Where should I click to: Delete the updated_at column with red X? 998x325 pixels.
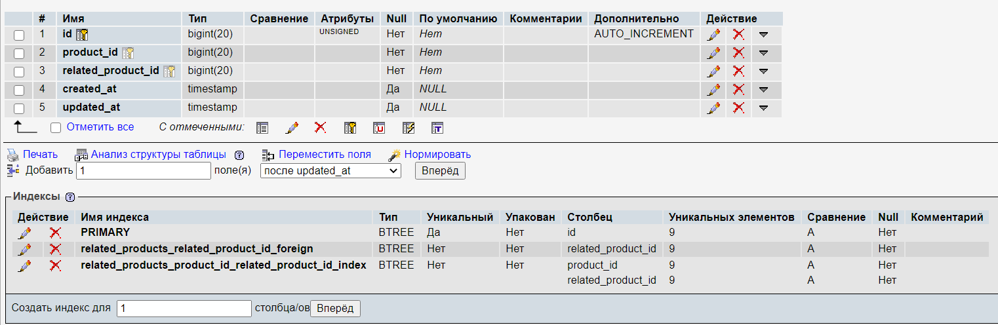click(x=739, y=107)
